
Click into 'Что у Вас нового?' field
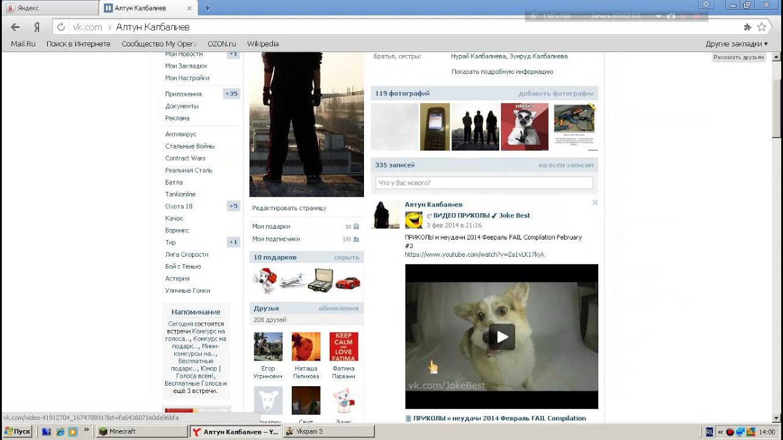[484, 183]
